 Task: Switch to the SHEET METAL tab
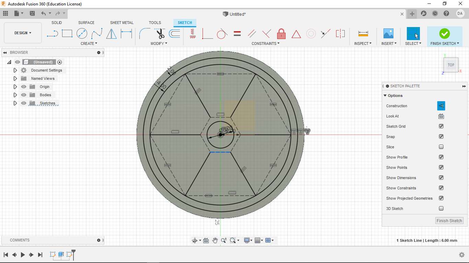point(122,23)
